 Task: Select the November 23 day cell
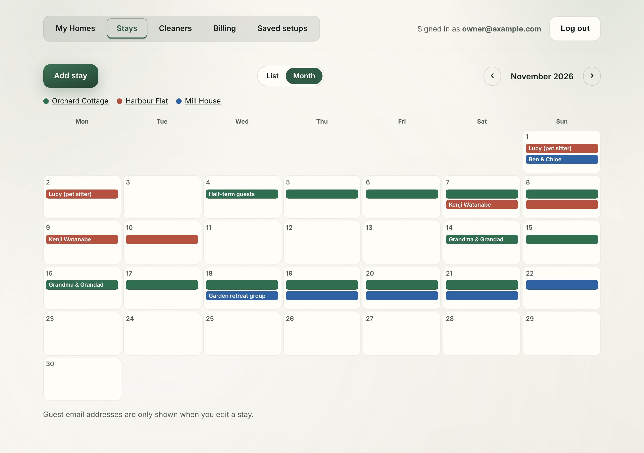click(x=82, y=334)
